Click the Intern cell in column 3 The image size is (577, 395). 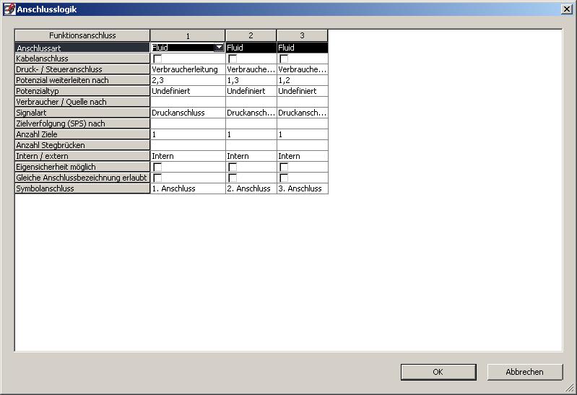point(302,156)
